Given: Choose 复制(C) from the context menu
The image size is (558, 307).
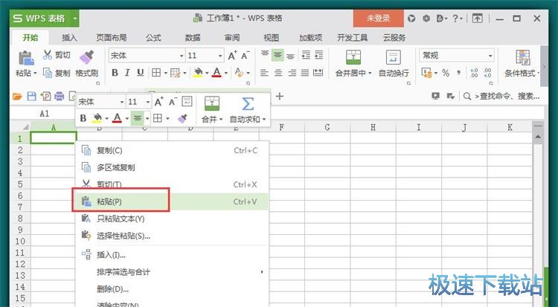Looking at the screenshot, I should pos(173,150).
